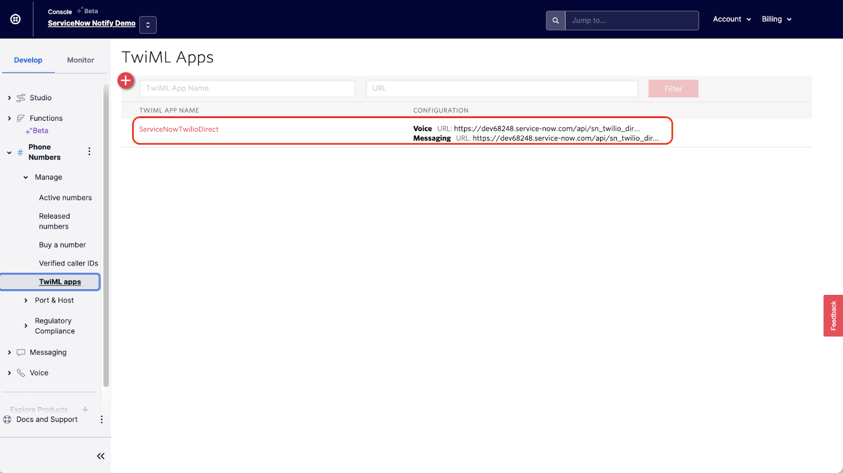Click the Port & Host label

tap(54, 300)
